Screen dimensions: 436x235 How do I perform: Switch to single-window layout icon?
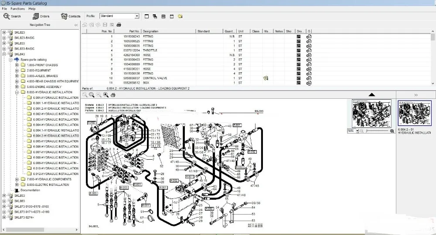(147, 17)
